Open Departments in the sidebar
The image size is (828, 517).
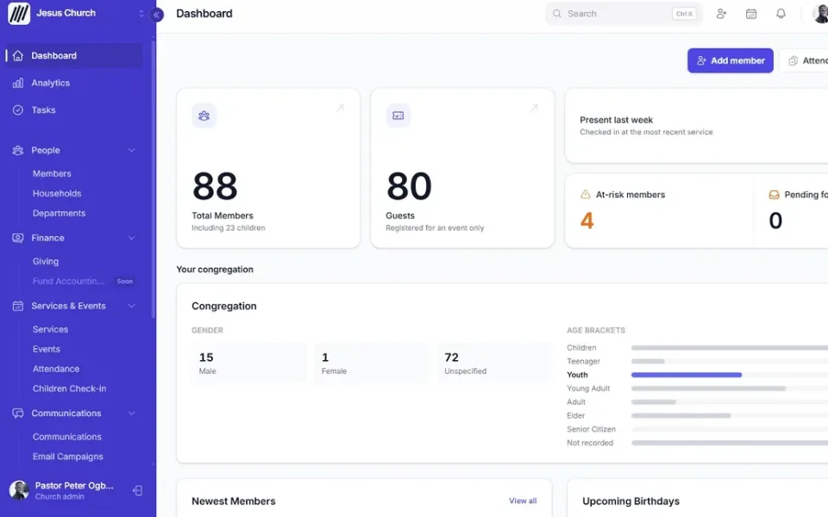point(60,213)
